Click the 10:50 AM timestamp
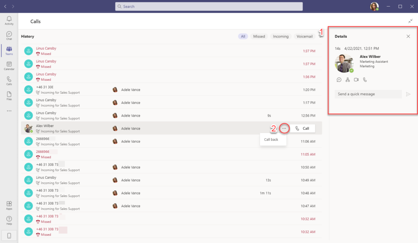 [308, 167]
